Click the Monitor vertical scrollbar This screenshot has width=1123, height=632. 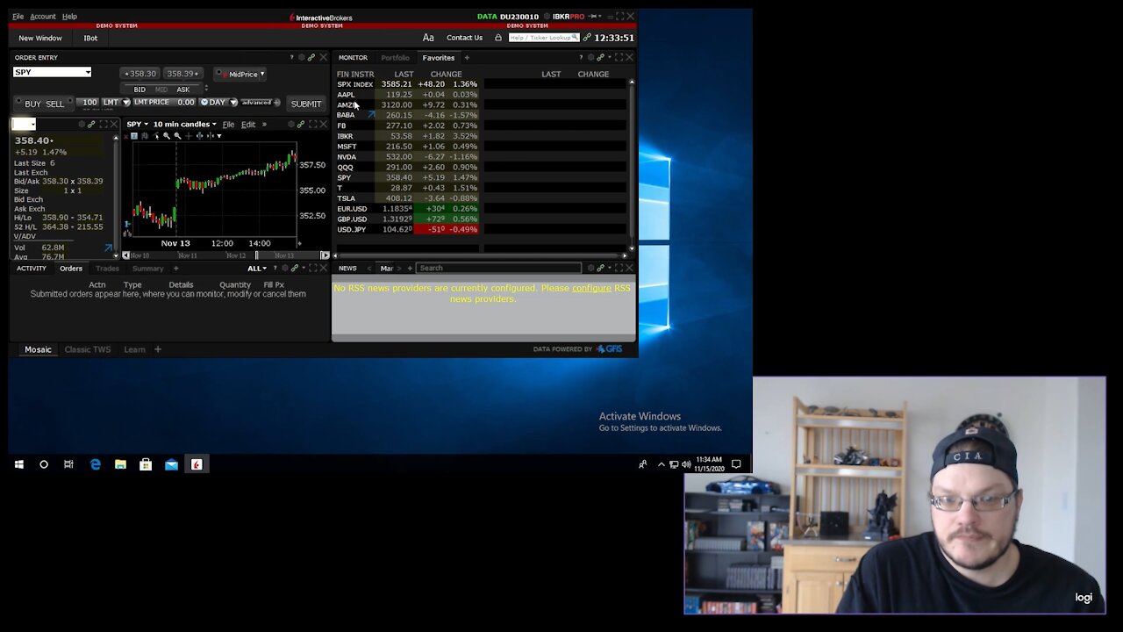(x=631, y=166)
